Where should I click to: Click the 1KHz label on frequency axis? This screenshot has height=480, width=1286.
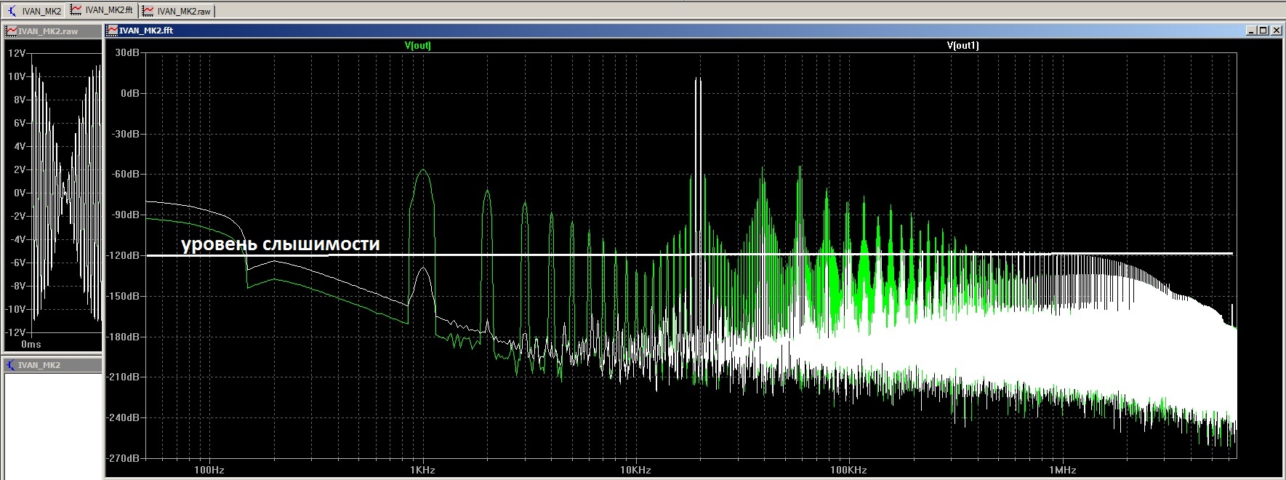coord(422,470)
